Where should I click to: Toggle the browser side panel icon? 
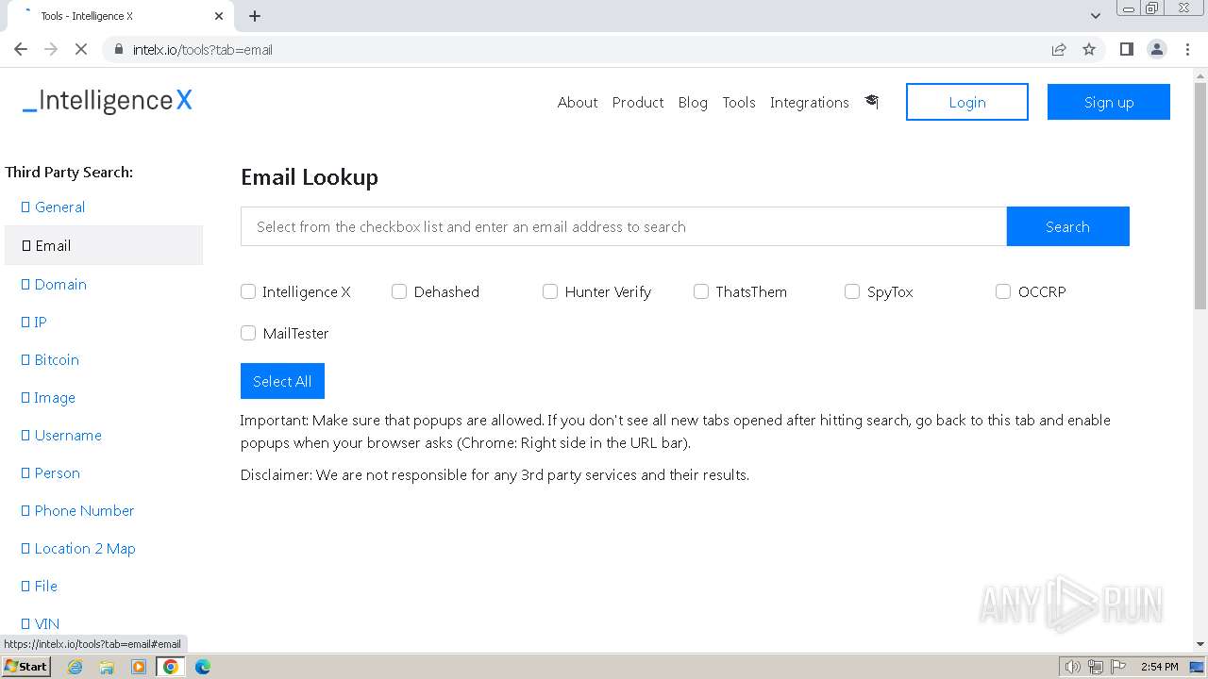pos(1126,49)
